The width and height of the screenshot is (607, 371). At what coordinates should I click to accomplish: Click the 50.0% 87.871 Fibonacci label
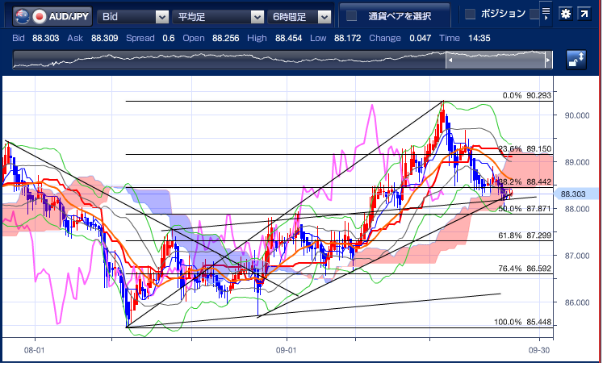click(525, 209)
